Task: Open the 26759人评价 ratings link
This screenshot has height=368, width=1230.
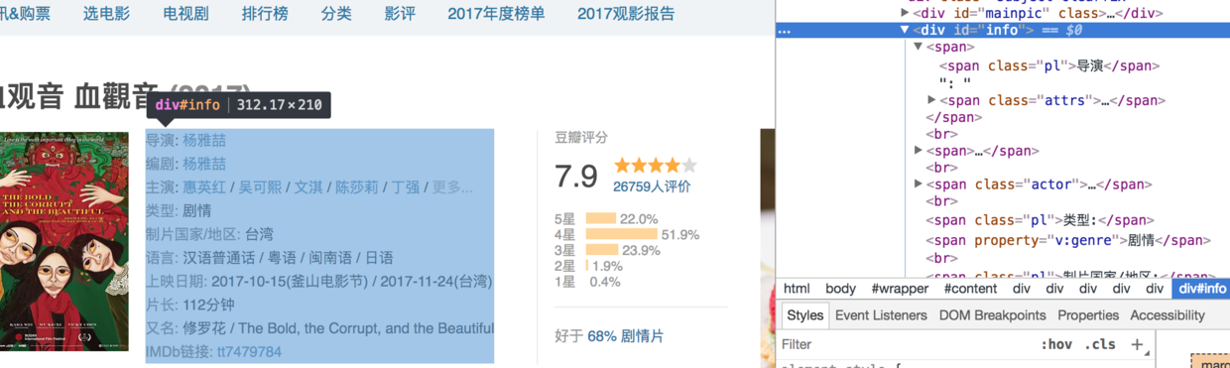Action: [652, 186]
